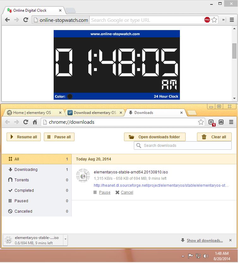Bookmark chrome://downloads with star icon
The width and height of the screenshot is (238, 263).
(201, 122)
